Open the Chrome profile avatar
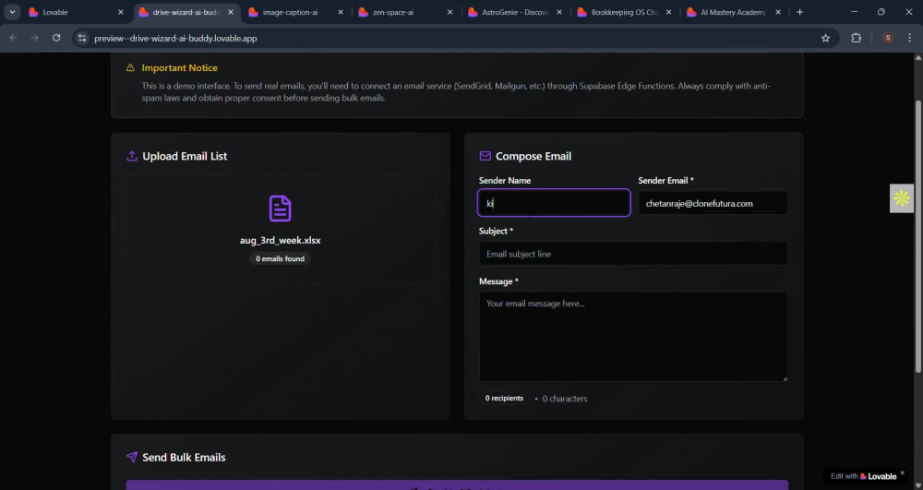Screen dimensions: 923x490 (888, 38)
